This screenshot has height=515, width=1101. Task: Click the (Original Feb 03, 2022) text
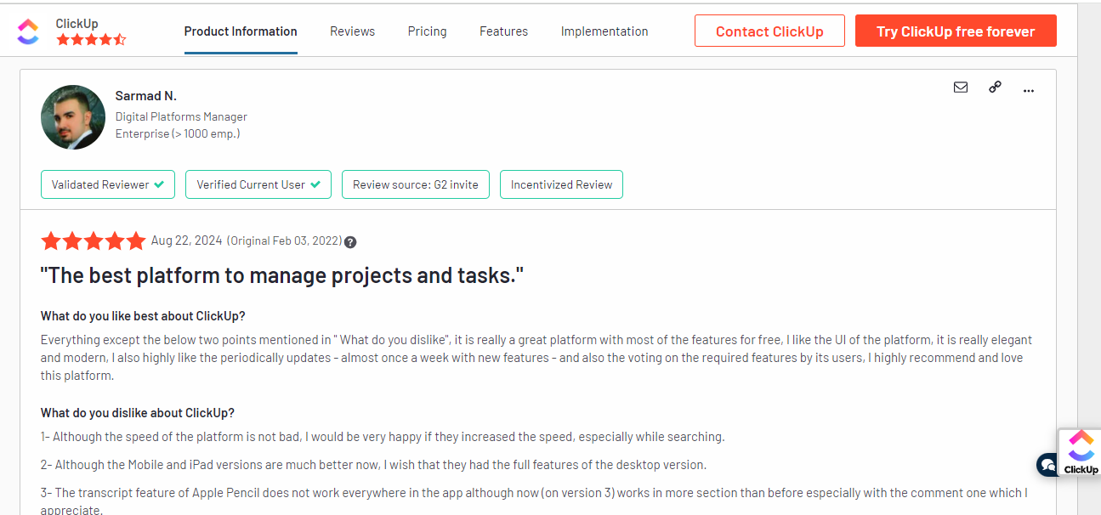click(x=284, y=241)
